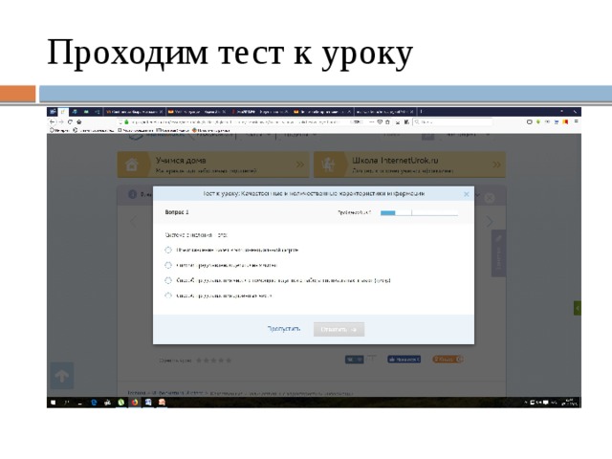
Task: Click the Пропустить link
Action: pyautogui.click(x=284, y=329)
